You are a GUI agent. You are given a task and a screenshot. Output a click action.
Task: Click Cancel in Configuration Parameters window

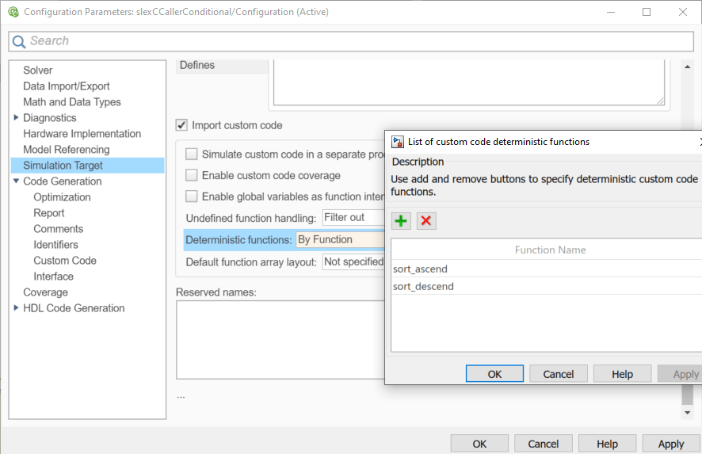543,444
